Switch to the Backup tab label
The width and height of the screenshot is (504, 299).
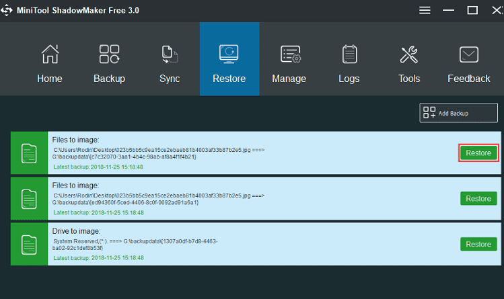[109, 79]
